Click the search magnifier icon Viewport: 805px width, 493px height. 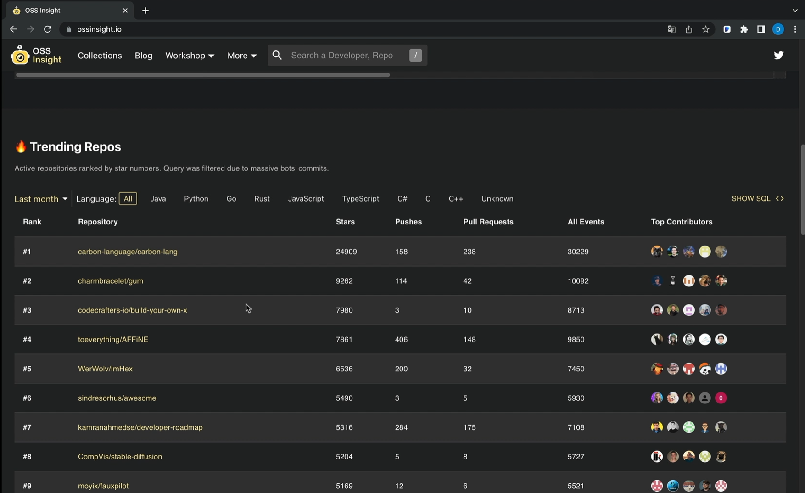point(277,55)
